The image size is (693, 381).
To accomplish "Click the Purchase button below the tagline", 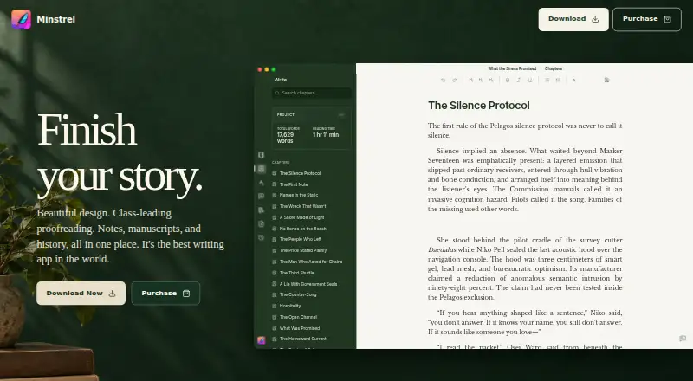I will [165, 294].
